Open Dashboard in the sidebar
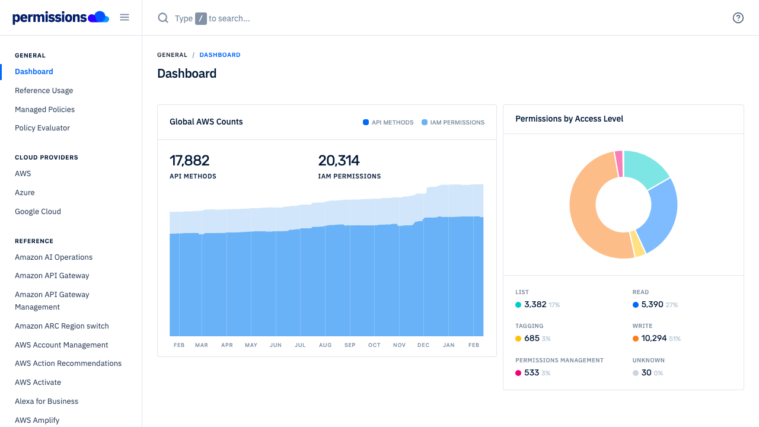 click(x=34, y=72)
